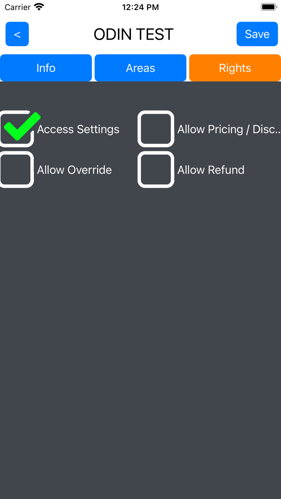Select the Rights tab
Image resolution: width=281 pixels, height=499 pixels.
point(234,68)
